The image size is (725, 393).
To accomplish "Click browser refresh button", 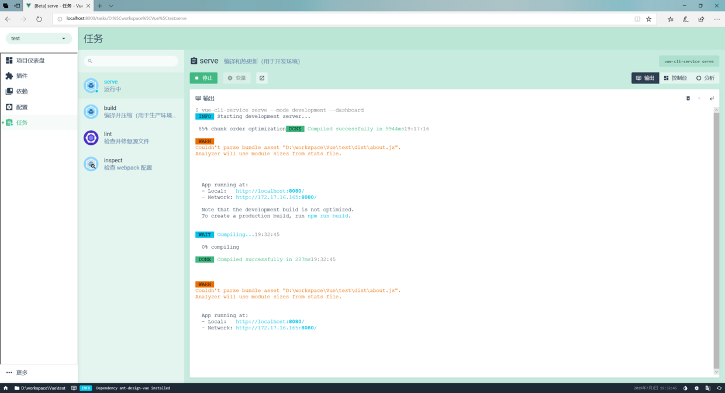I will coord(39,19).
